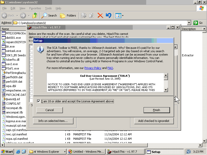
Task: Click Add checked to ignorelist button
Action: pyautogui.click(x=154, y=121)
